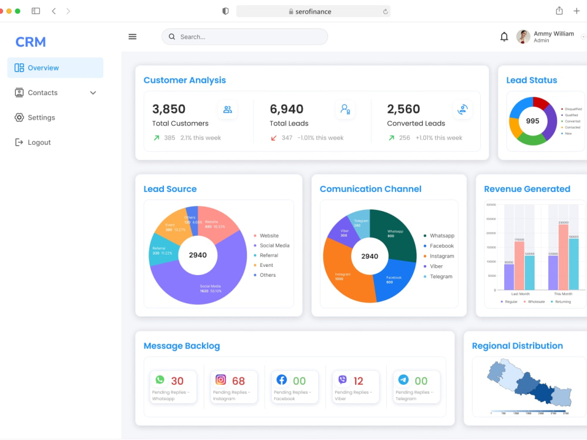Click the green up arrow beside 256
Viewport: 587px width, 440px height.
391,138
